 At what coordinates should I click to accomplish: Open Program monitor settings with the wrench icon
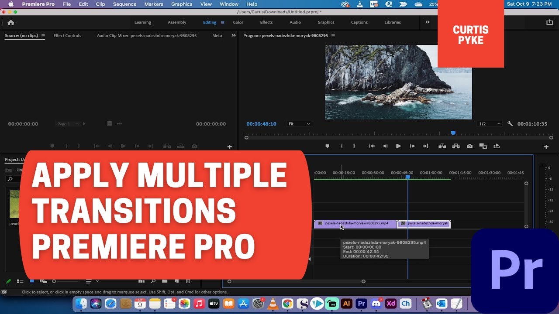point(511,123)
